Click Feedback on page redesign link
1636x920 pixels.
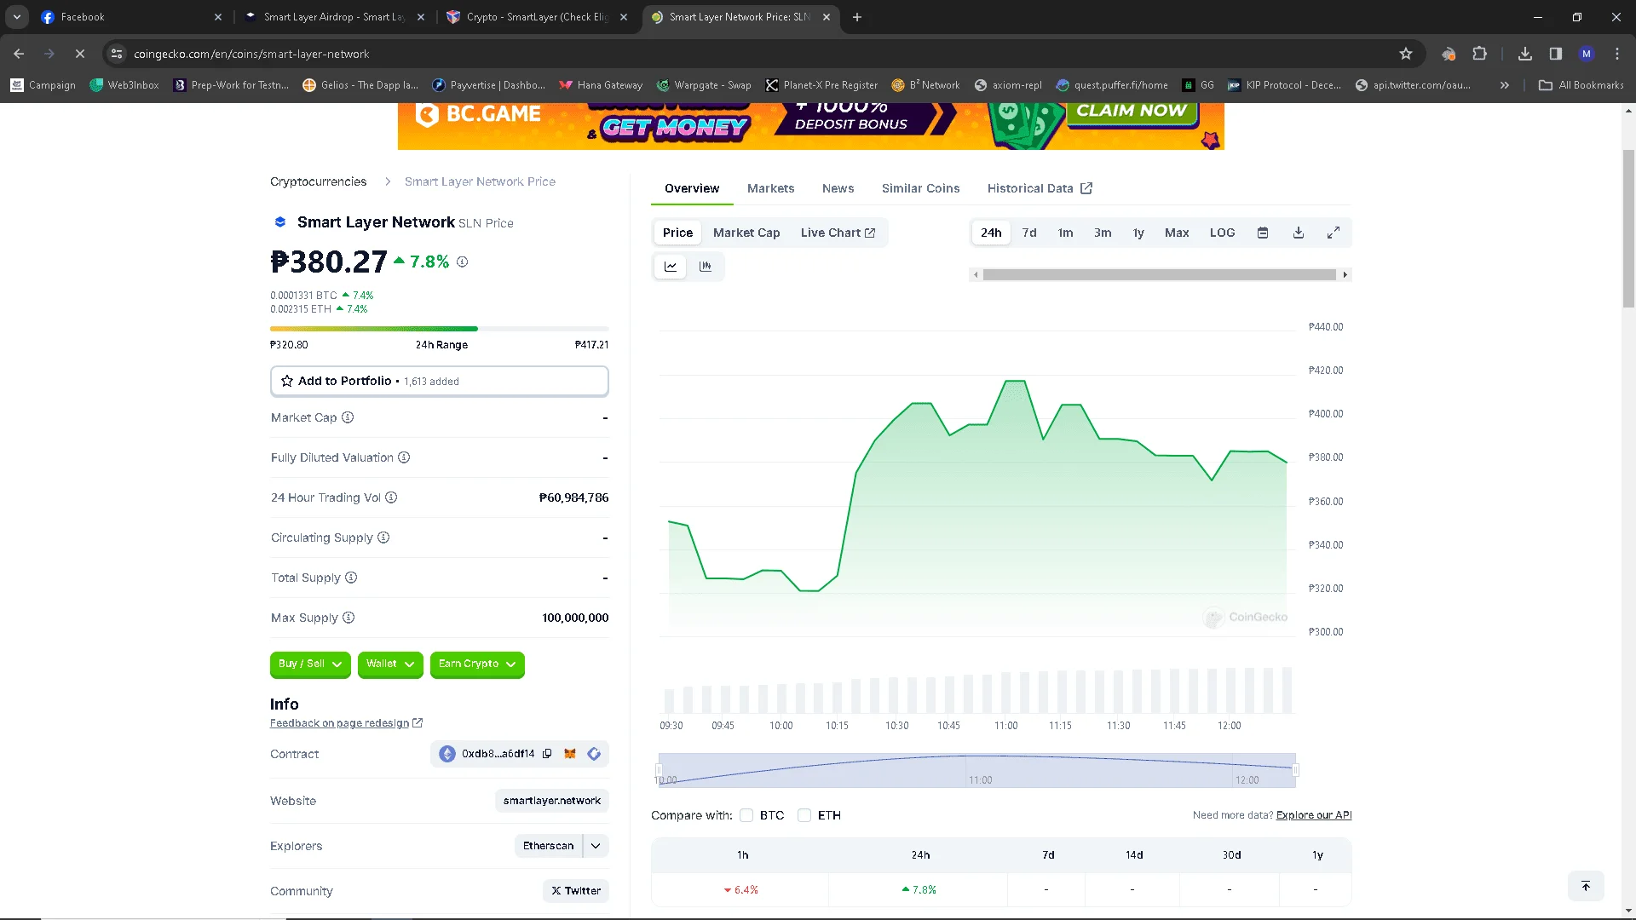pos(346,723)
